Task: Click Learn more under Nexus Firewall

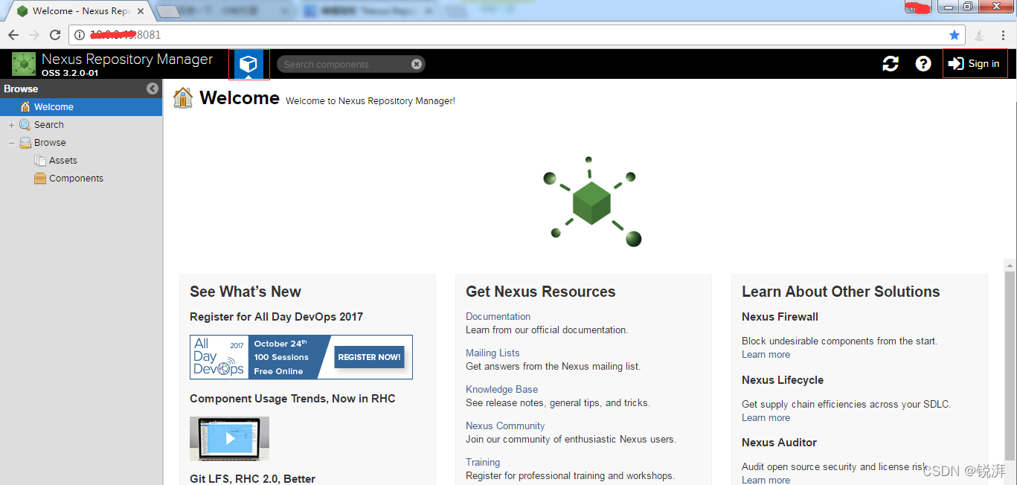Action: [766, 354]
